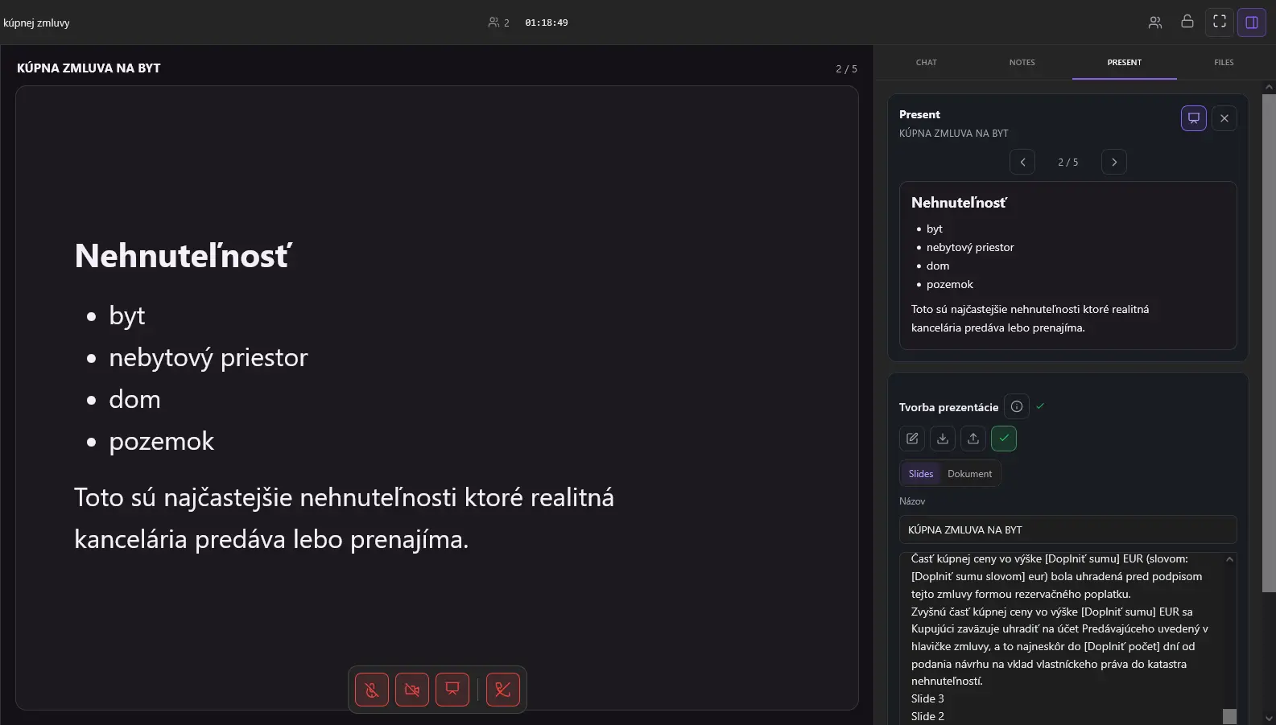The width and height of the screenshot is (1276, 725).
Task: Advance to the next slide with the right chevron
Action: (x=1114, y=162)
